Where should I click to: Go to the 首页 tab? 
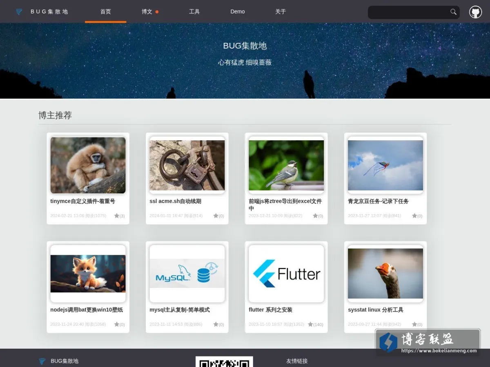tap(105, 11)
